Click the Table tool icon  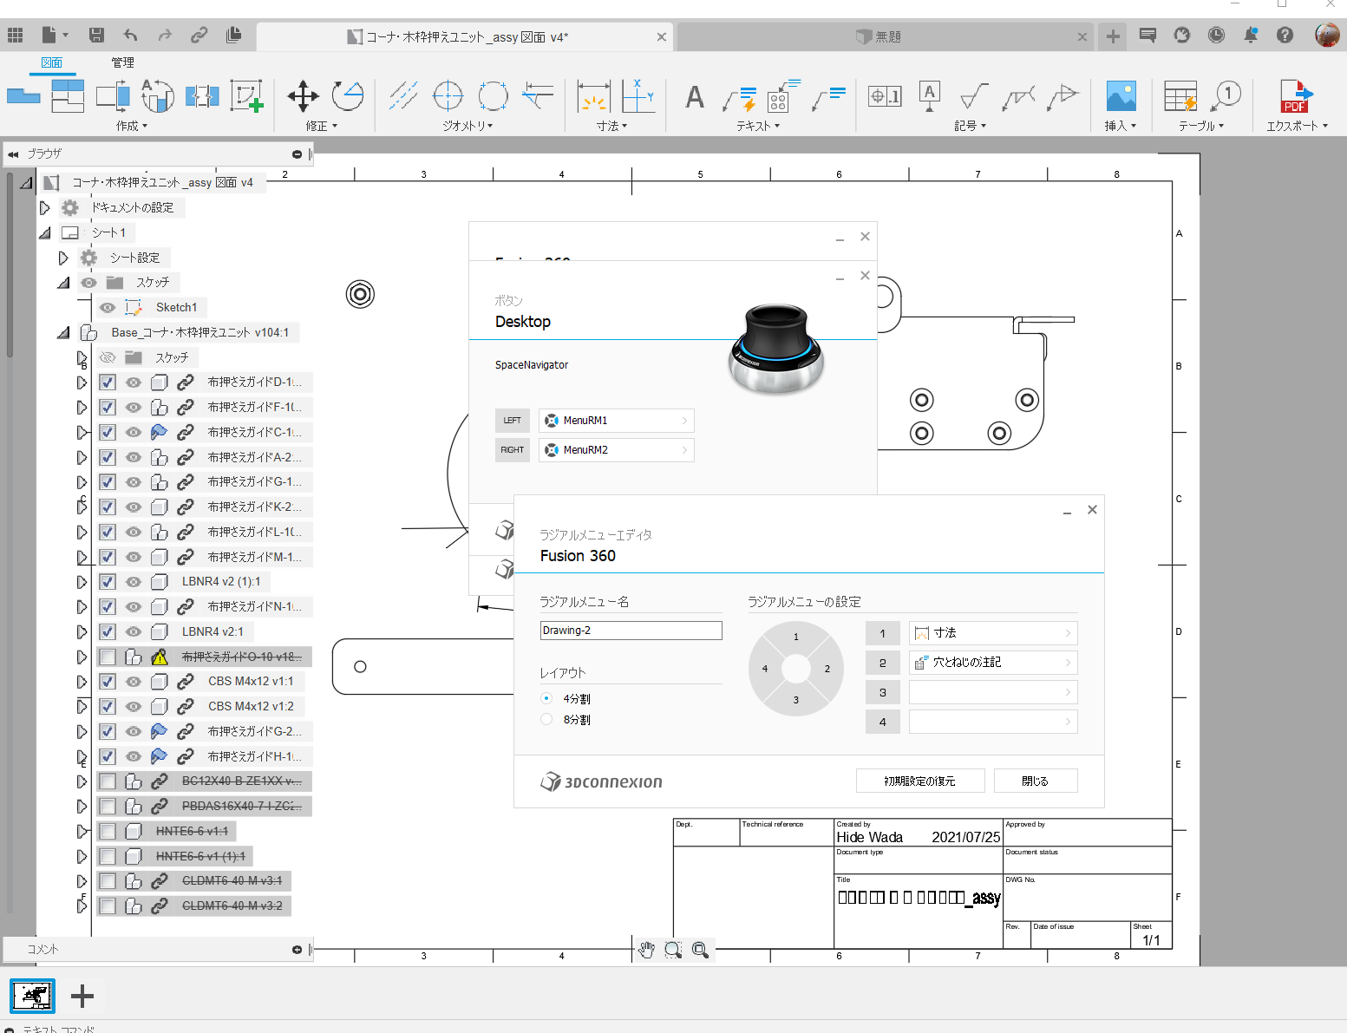click(1180, 96)
